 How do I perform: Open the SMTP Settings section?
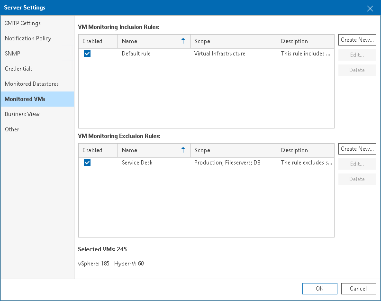click(23, 23)
